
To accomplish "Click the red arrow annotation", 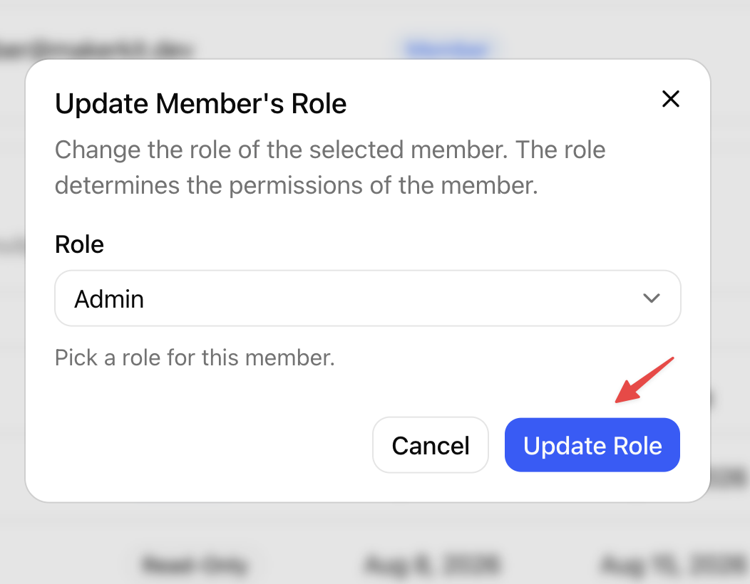I will (x=644, y=380).
